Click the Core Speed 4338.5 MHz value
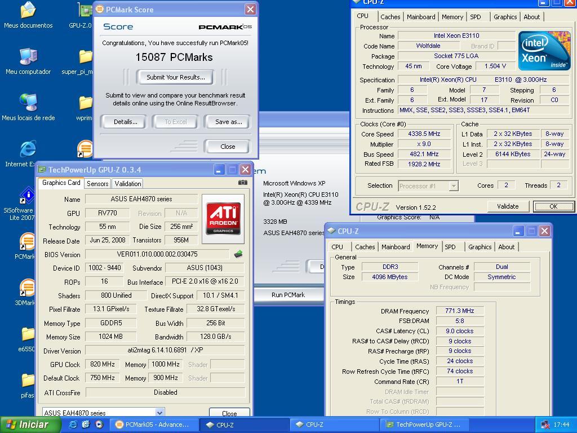The height and width of the screenshot is (433, 577). (424, 134)
